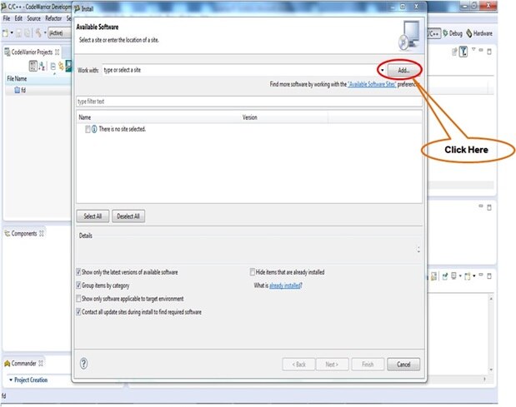The width and height of the screenshot is (516, 407).
Task: Click the vertical scrollbar in bottom-right panel
Action: click(x=491, y=334)
